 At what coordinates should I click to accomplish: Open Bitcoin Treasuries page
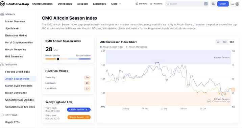click(x=16, y=50)
